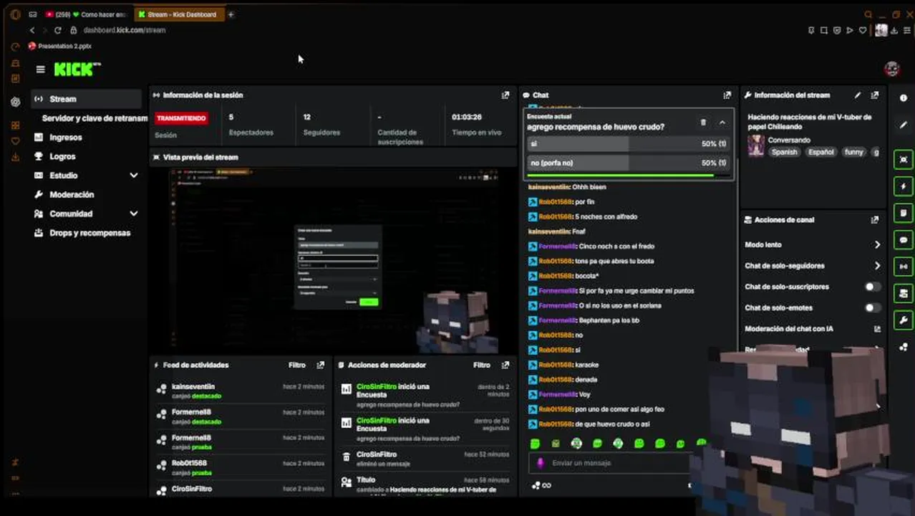Open Servidor y clave de retransmisión
This screenshot has width=915, height=516.
[x=95, y=118]
